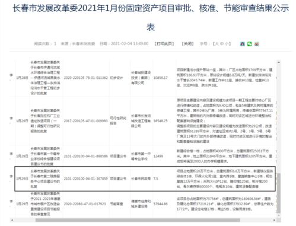296x226 pixels.
Task: Click the red Weibo share icon
Action: (257, 44)
